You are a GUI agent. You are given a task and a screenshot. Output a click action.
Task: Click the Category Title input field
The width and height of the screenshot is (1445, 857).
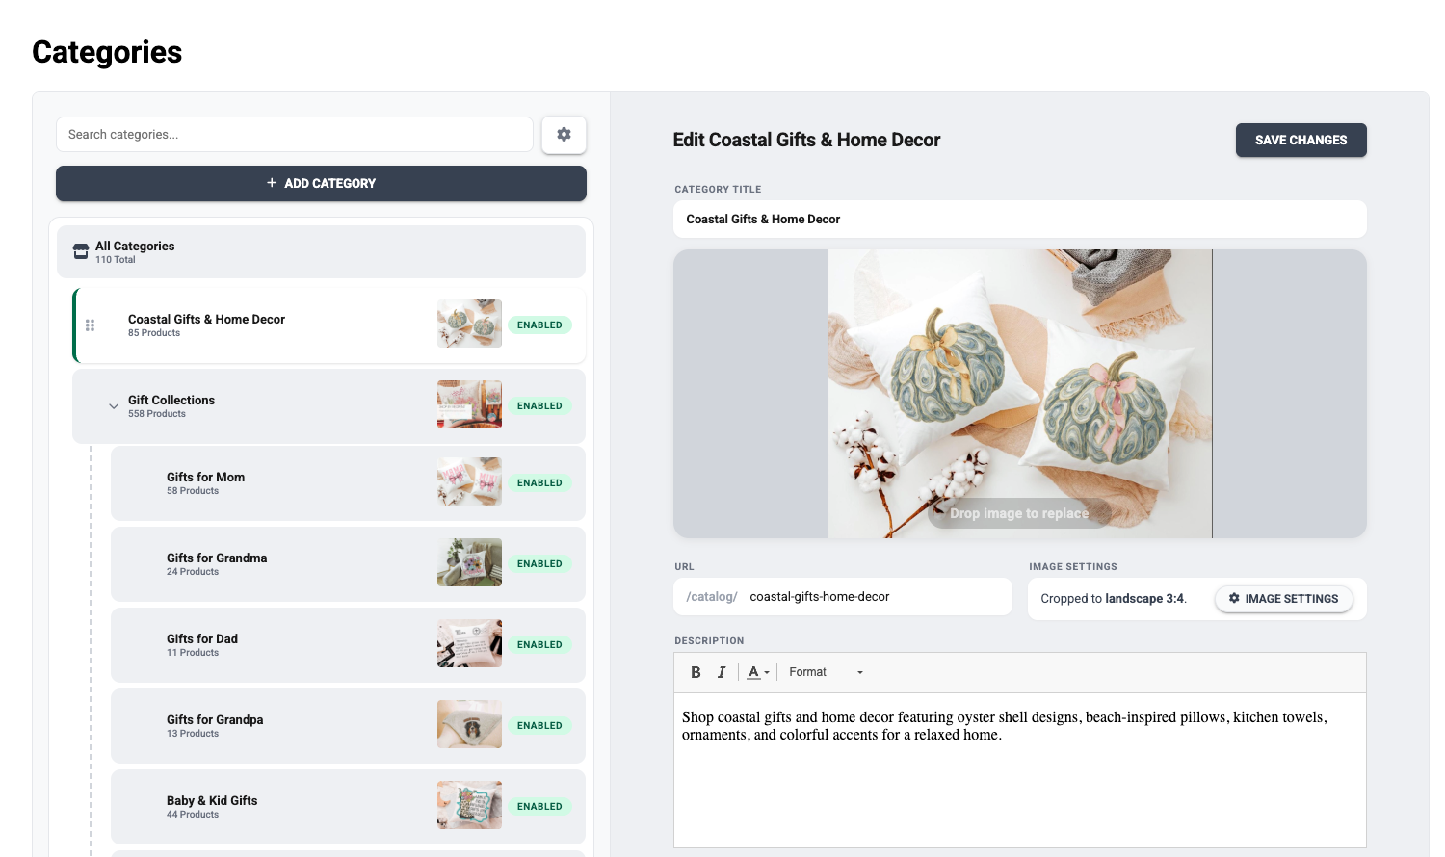coord(1019,219)
